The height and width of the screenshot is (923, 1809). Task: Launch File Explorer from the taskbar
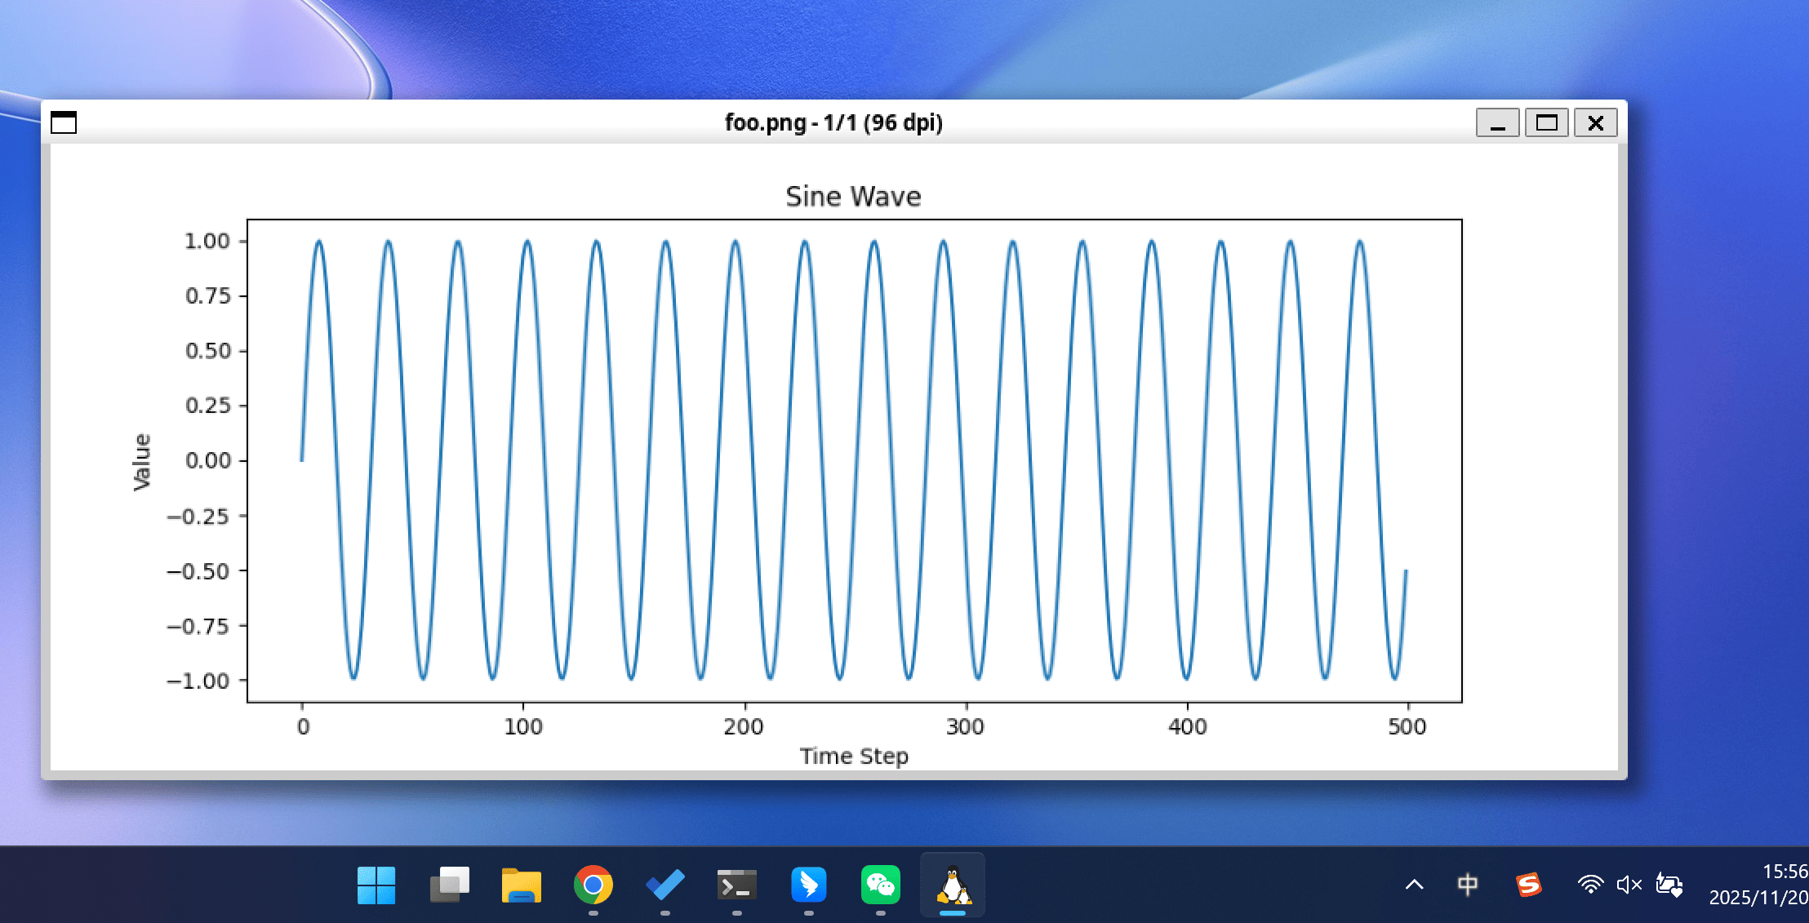(x=521, y=885)
